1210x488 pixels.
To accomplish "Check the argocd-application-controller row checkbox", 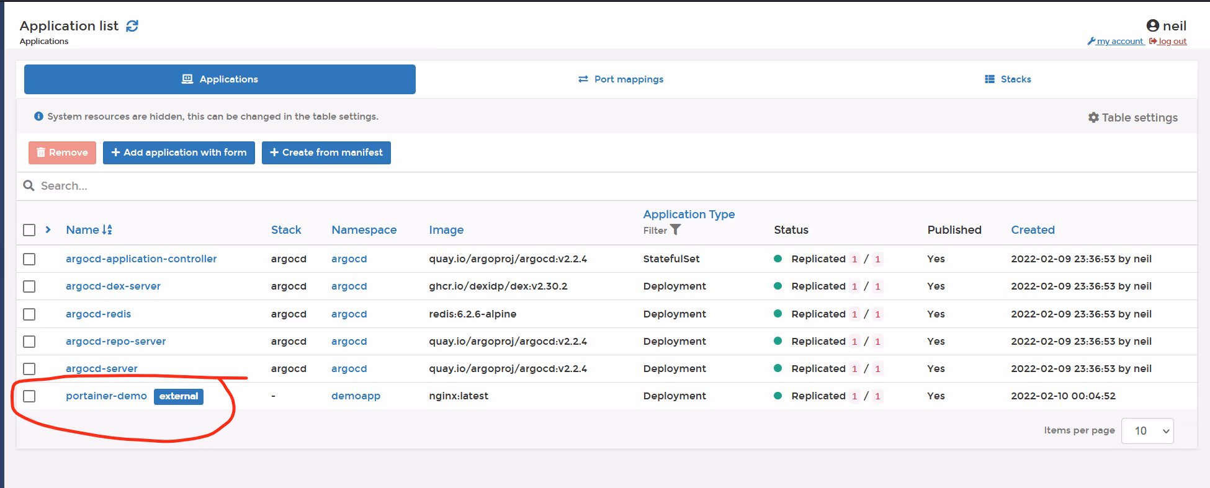I will click(x=29, y=259).
